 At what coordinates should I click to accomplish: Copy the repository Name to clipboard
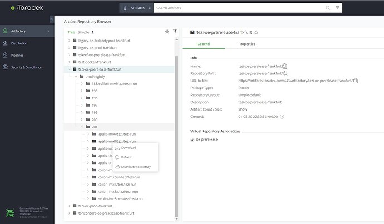click(x=284, y=66)
